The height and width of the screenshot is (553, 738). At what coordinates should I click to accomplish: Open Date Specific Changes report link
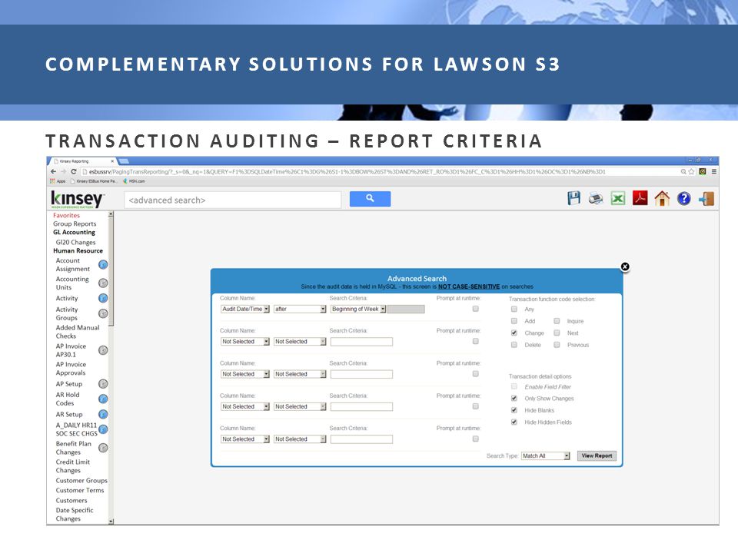click(75, 515)
